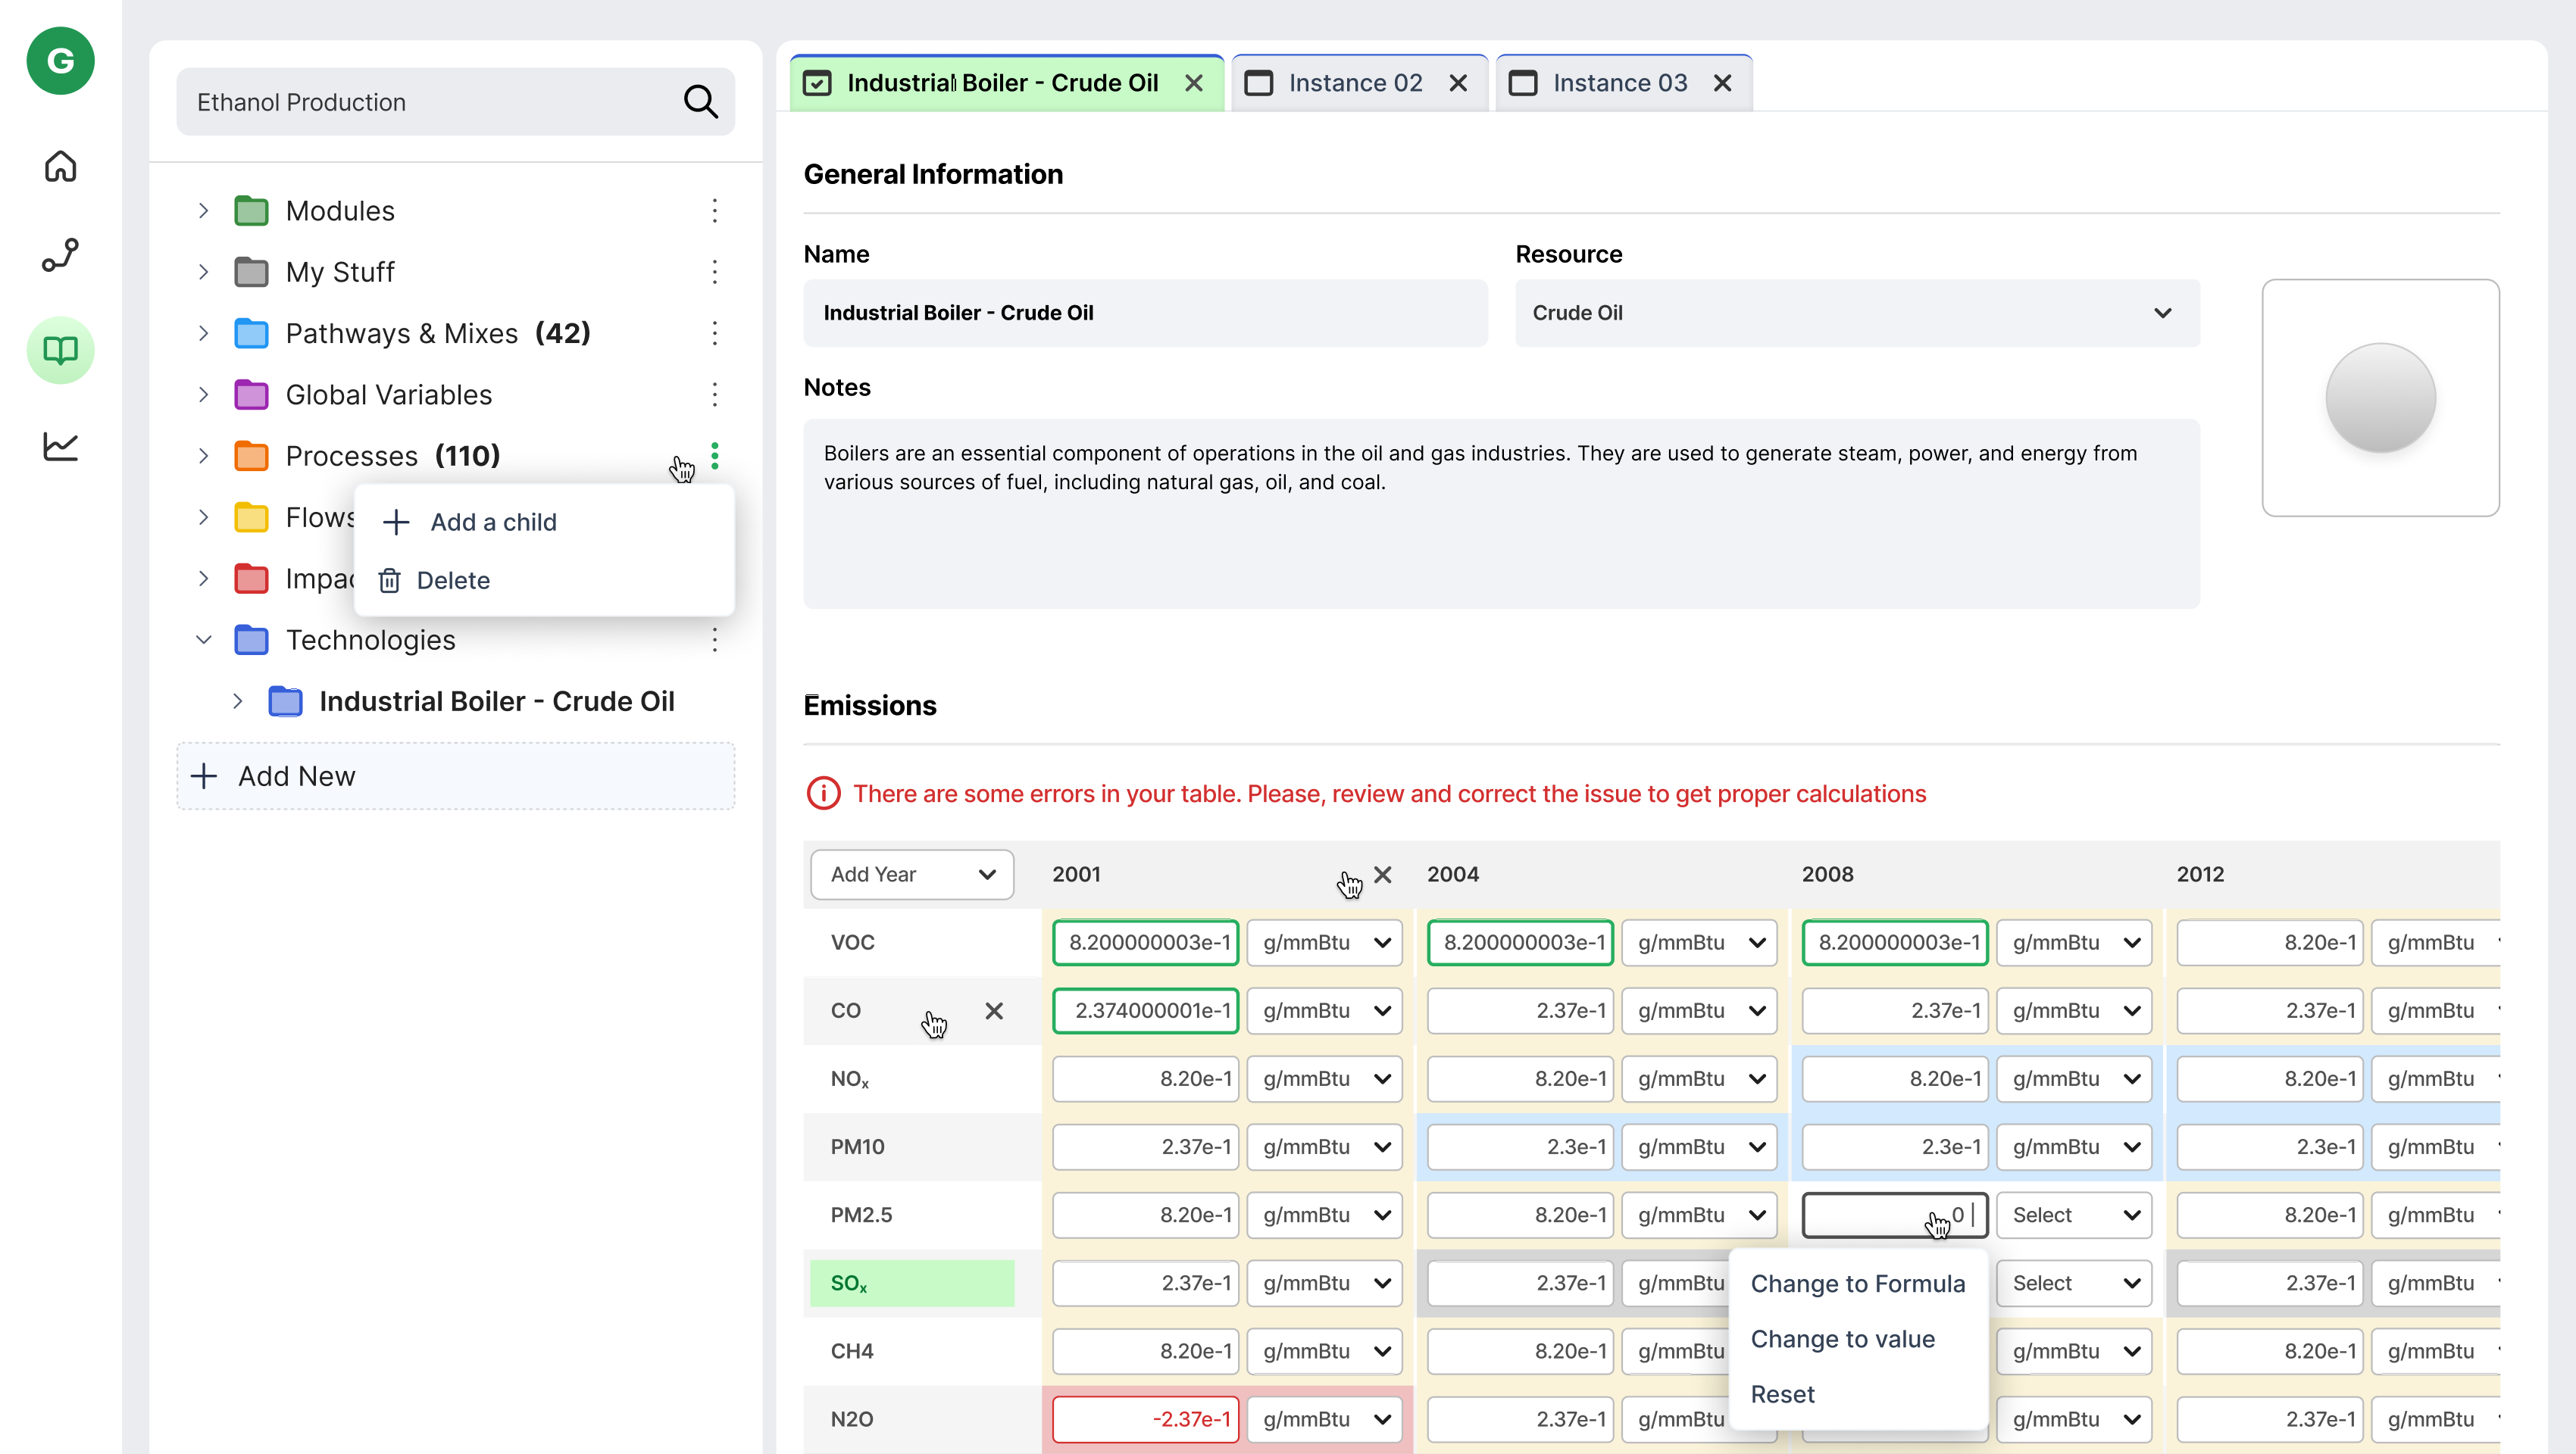The image size is (2576, 1454).
Task: Click the green G avatar icon
Action: [x=61, y=61]
